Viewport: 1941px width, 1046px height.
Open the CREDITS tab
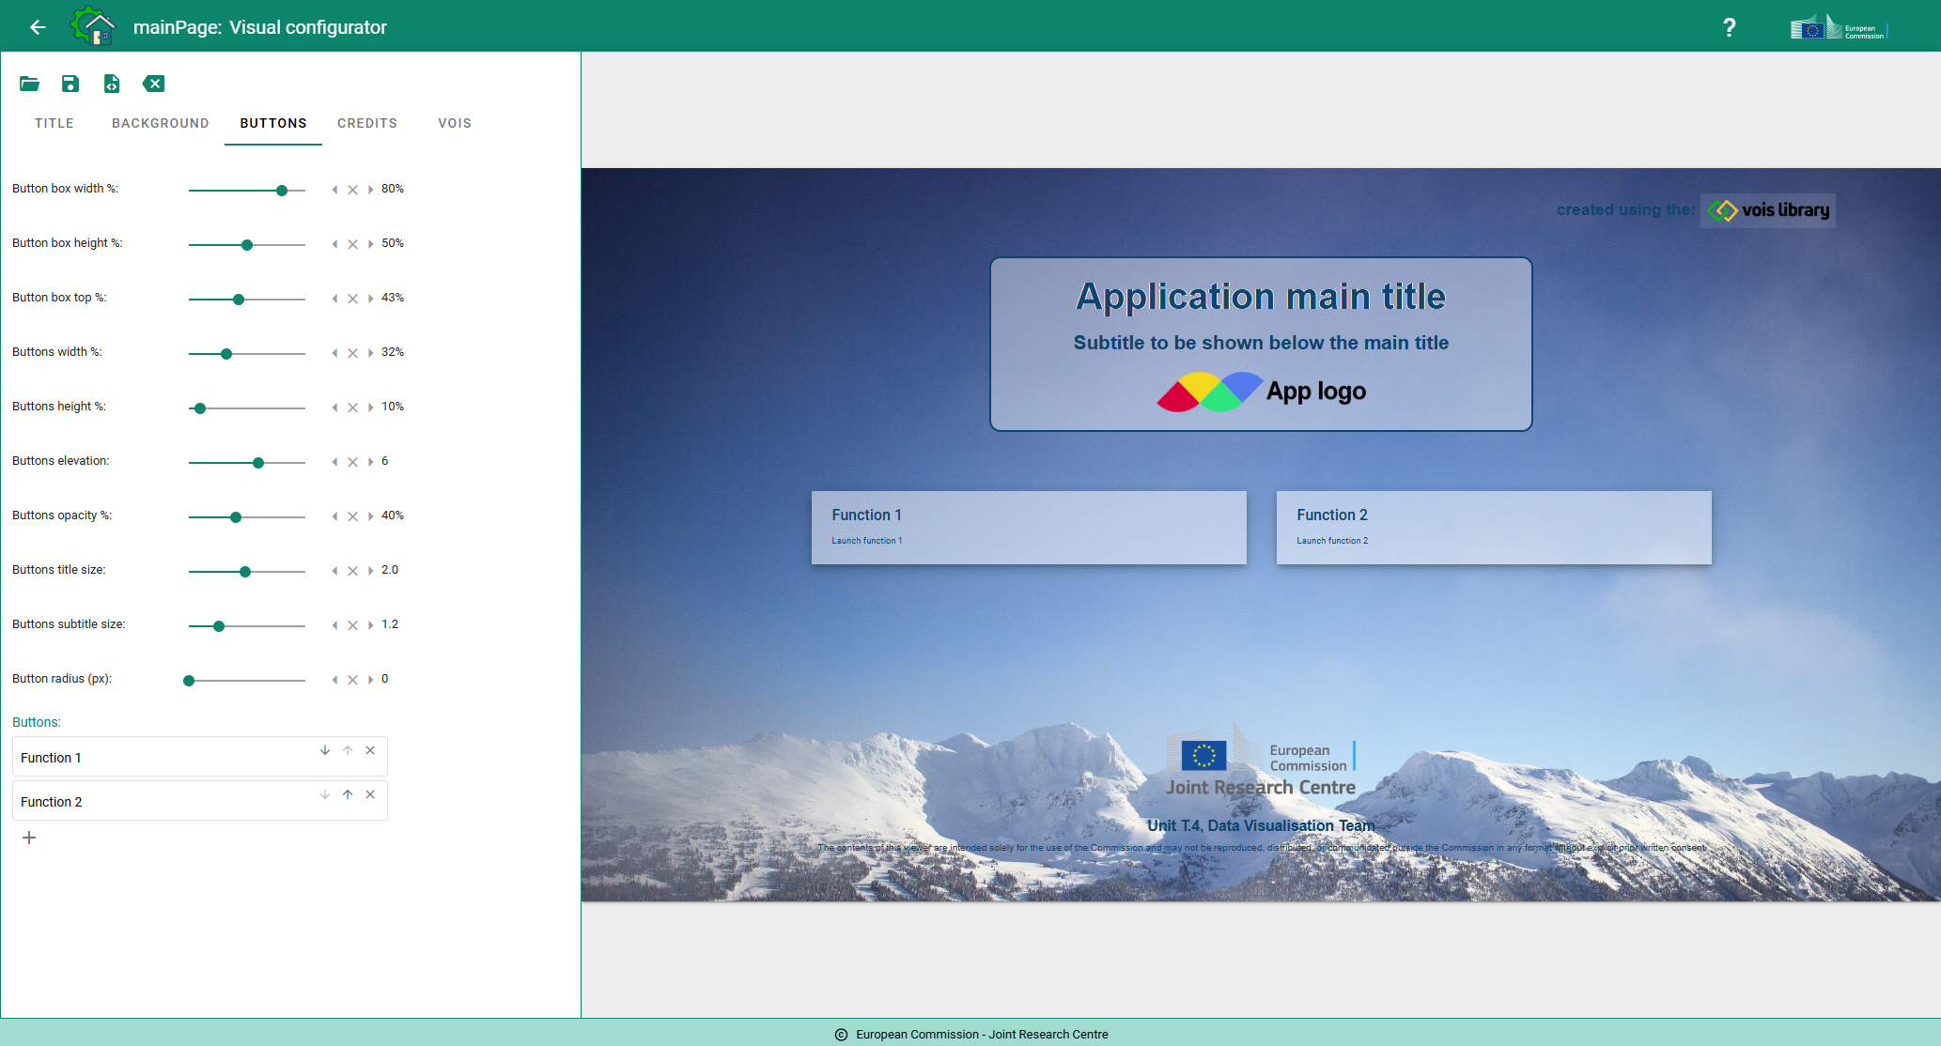point(367,123)
